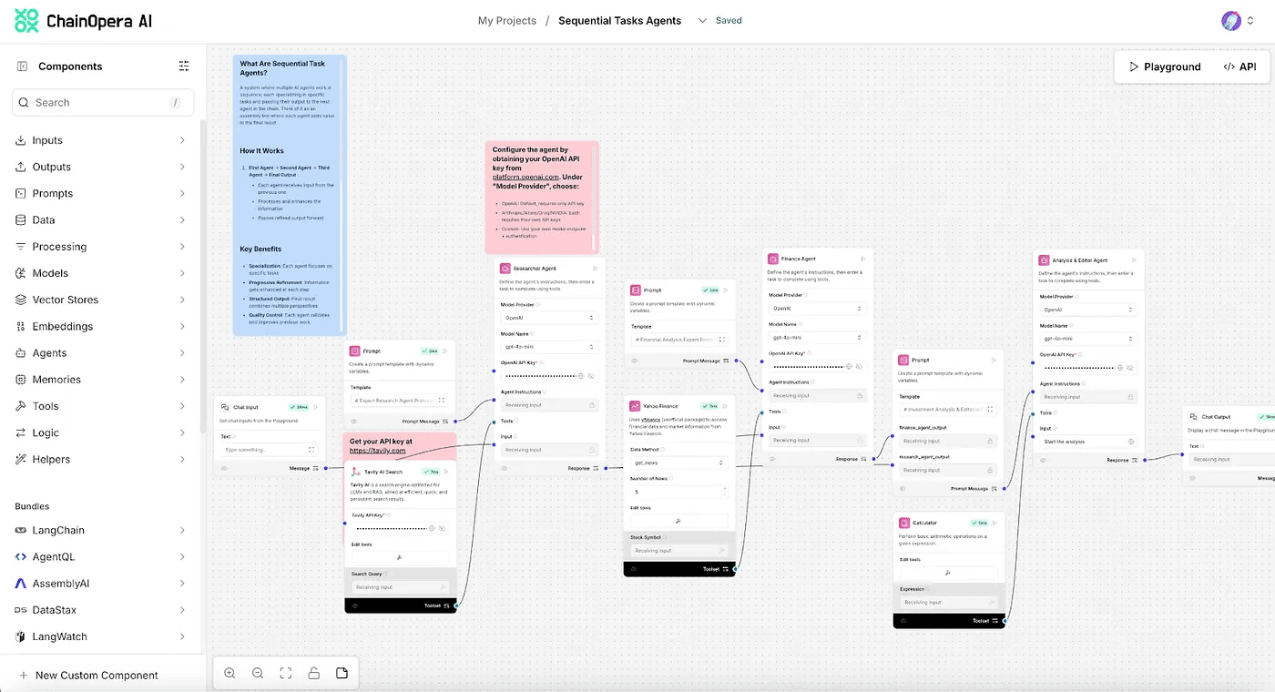Screen dimensions: 1275x692
Task: Click the Tavily AI Search component icon
Action: [x=356, y=472]
